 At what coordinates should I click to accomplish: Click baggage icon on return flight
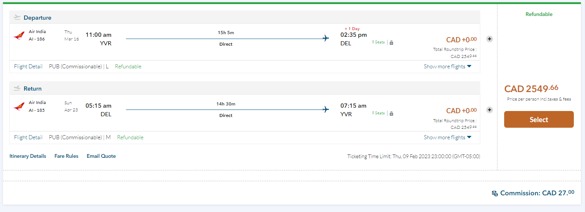(392, 114)
